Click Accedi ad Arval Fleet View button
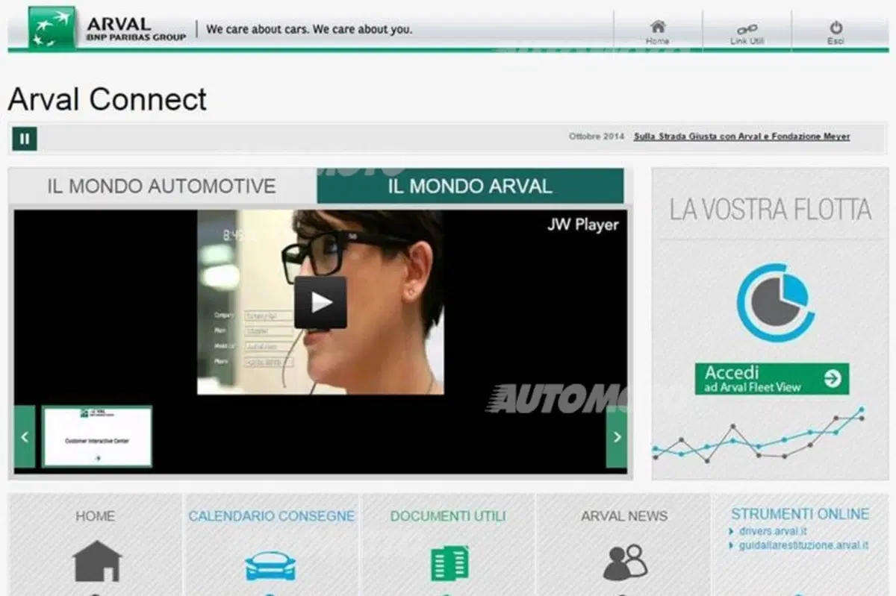The height and width of the screenshot is (596, 896). [x=772, y=379]
